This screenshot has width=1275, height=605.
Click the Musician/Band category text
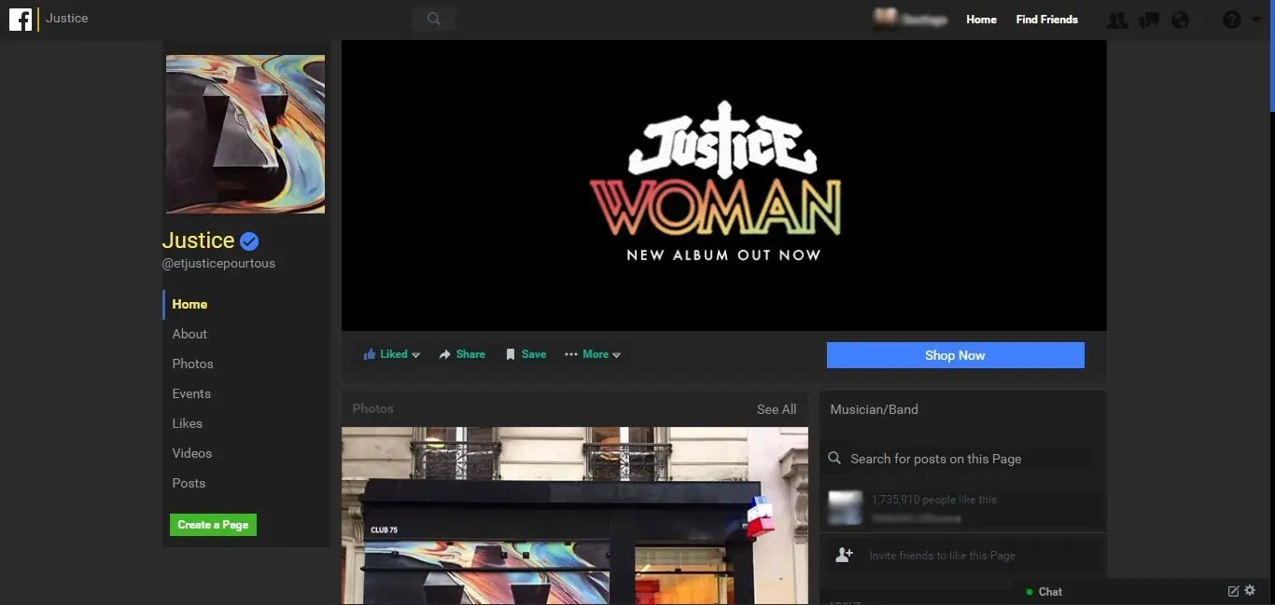[874, 409]
